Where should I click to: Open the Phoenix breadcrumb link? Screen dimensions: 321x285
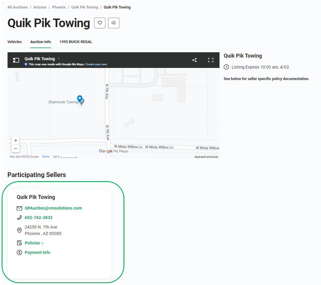pos(59,7)
